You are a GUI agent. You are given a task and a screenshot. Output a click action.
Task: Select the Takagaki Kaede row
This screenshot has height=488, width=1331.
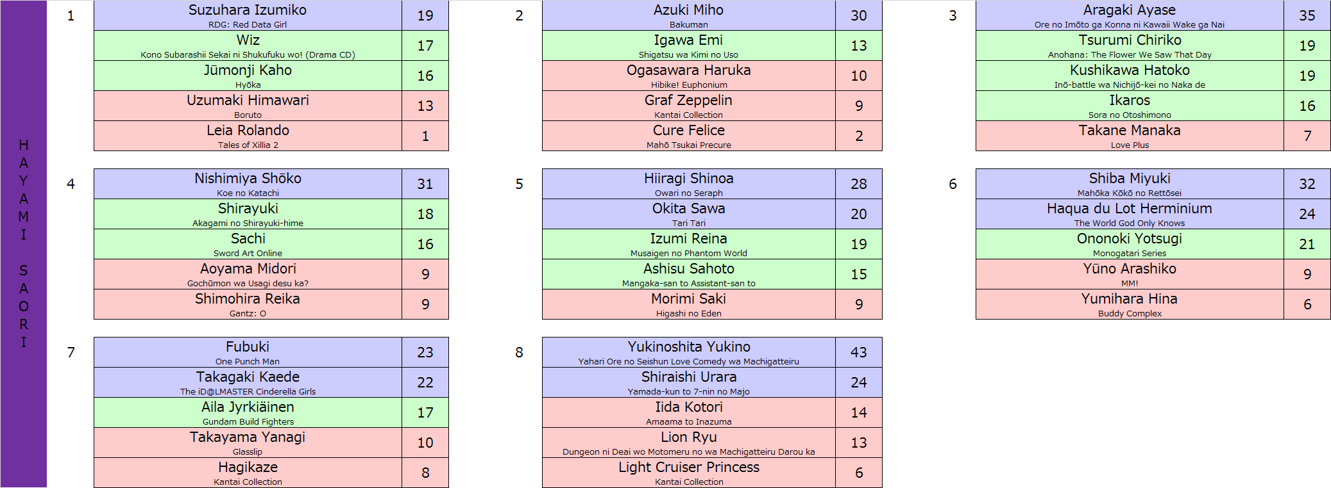coord(271,382)
